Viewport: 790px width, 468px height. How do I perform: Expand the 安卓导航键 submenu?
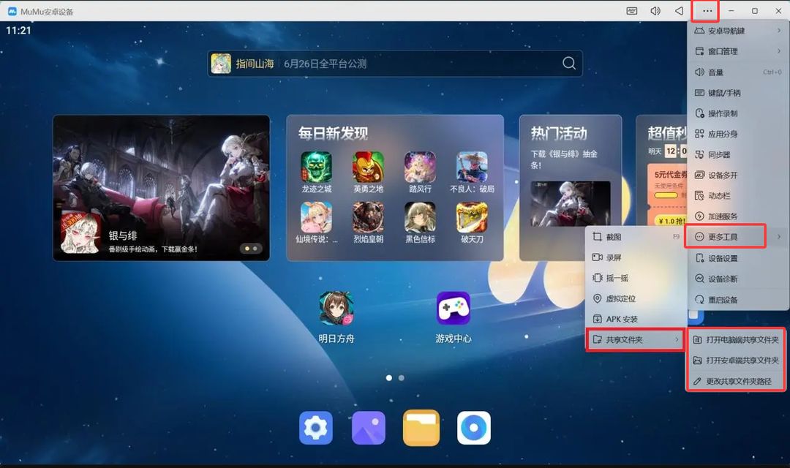(737, 31)
